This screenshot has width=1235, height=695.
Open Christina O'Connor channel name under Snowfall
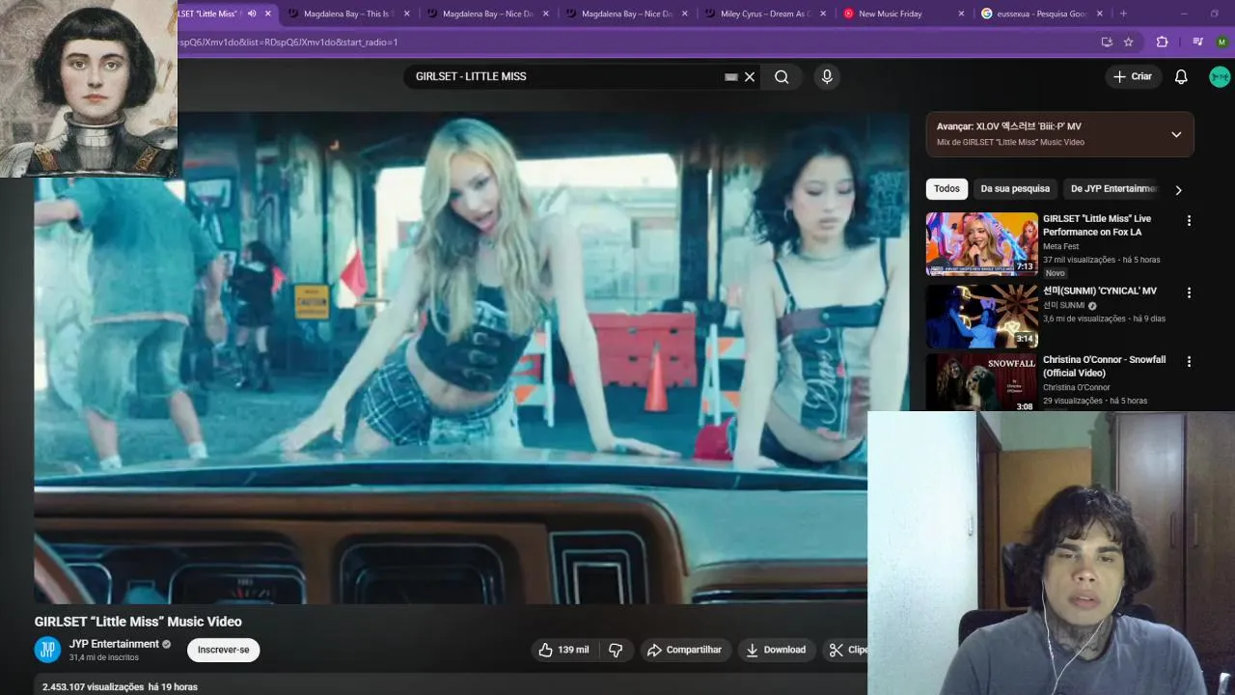coord(1076,387)
